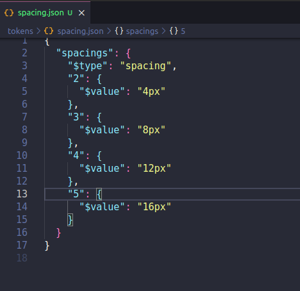Click the "$value" key on line 8
This screenshot has width=300, height=291.
(102, 130)
